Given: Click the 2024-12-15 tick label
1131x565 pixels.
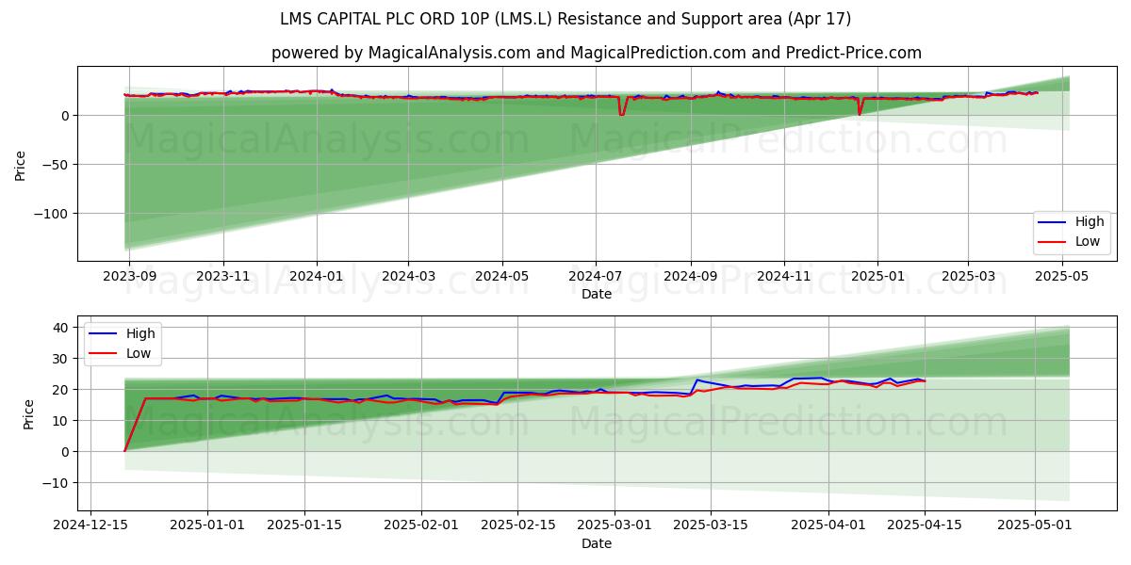Looking at the screenshot, I should tap(90, 525).
